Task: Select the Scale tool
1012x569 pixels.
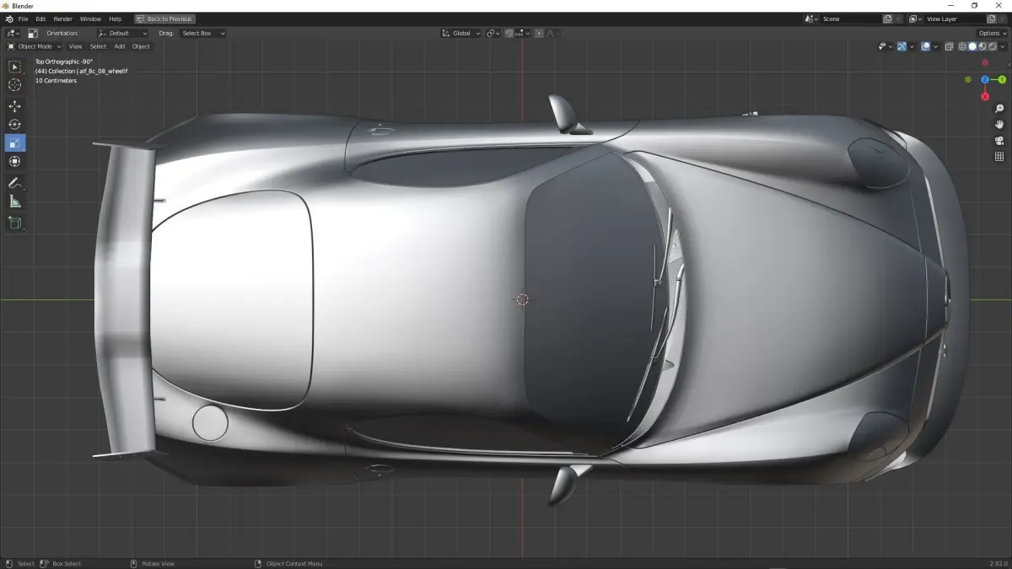Action: (x=15, y=143)
